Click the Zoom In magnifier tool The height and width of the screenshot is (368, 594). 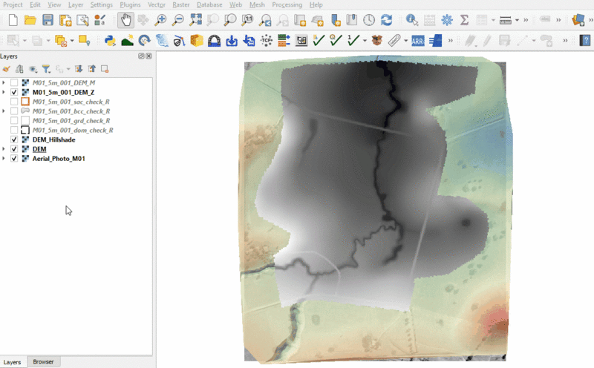(161, 20)
